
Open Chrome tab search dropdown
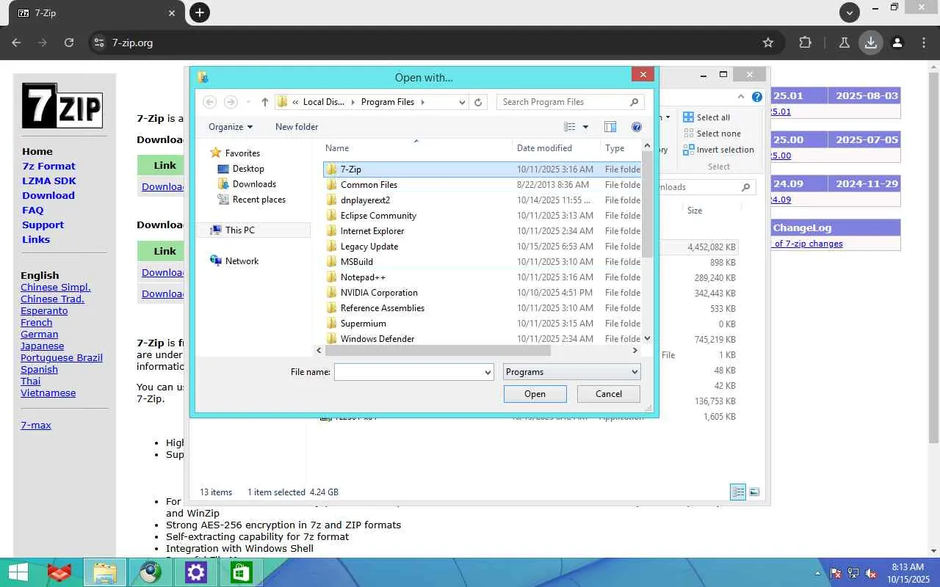click(850, 12)
